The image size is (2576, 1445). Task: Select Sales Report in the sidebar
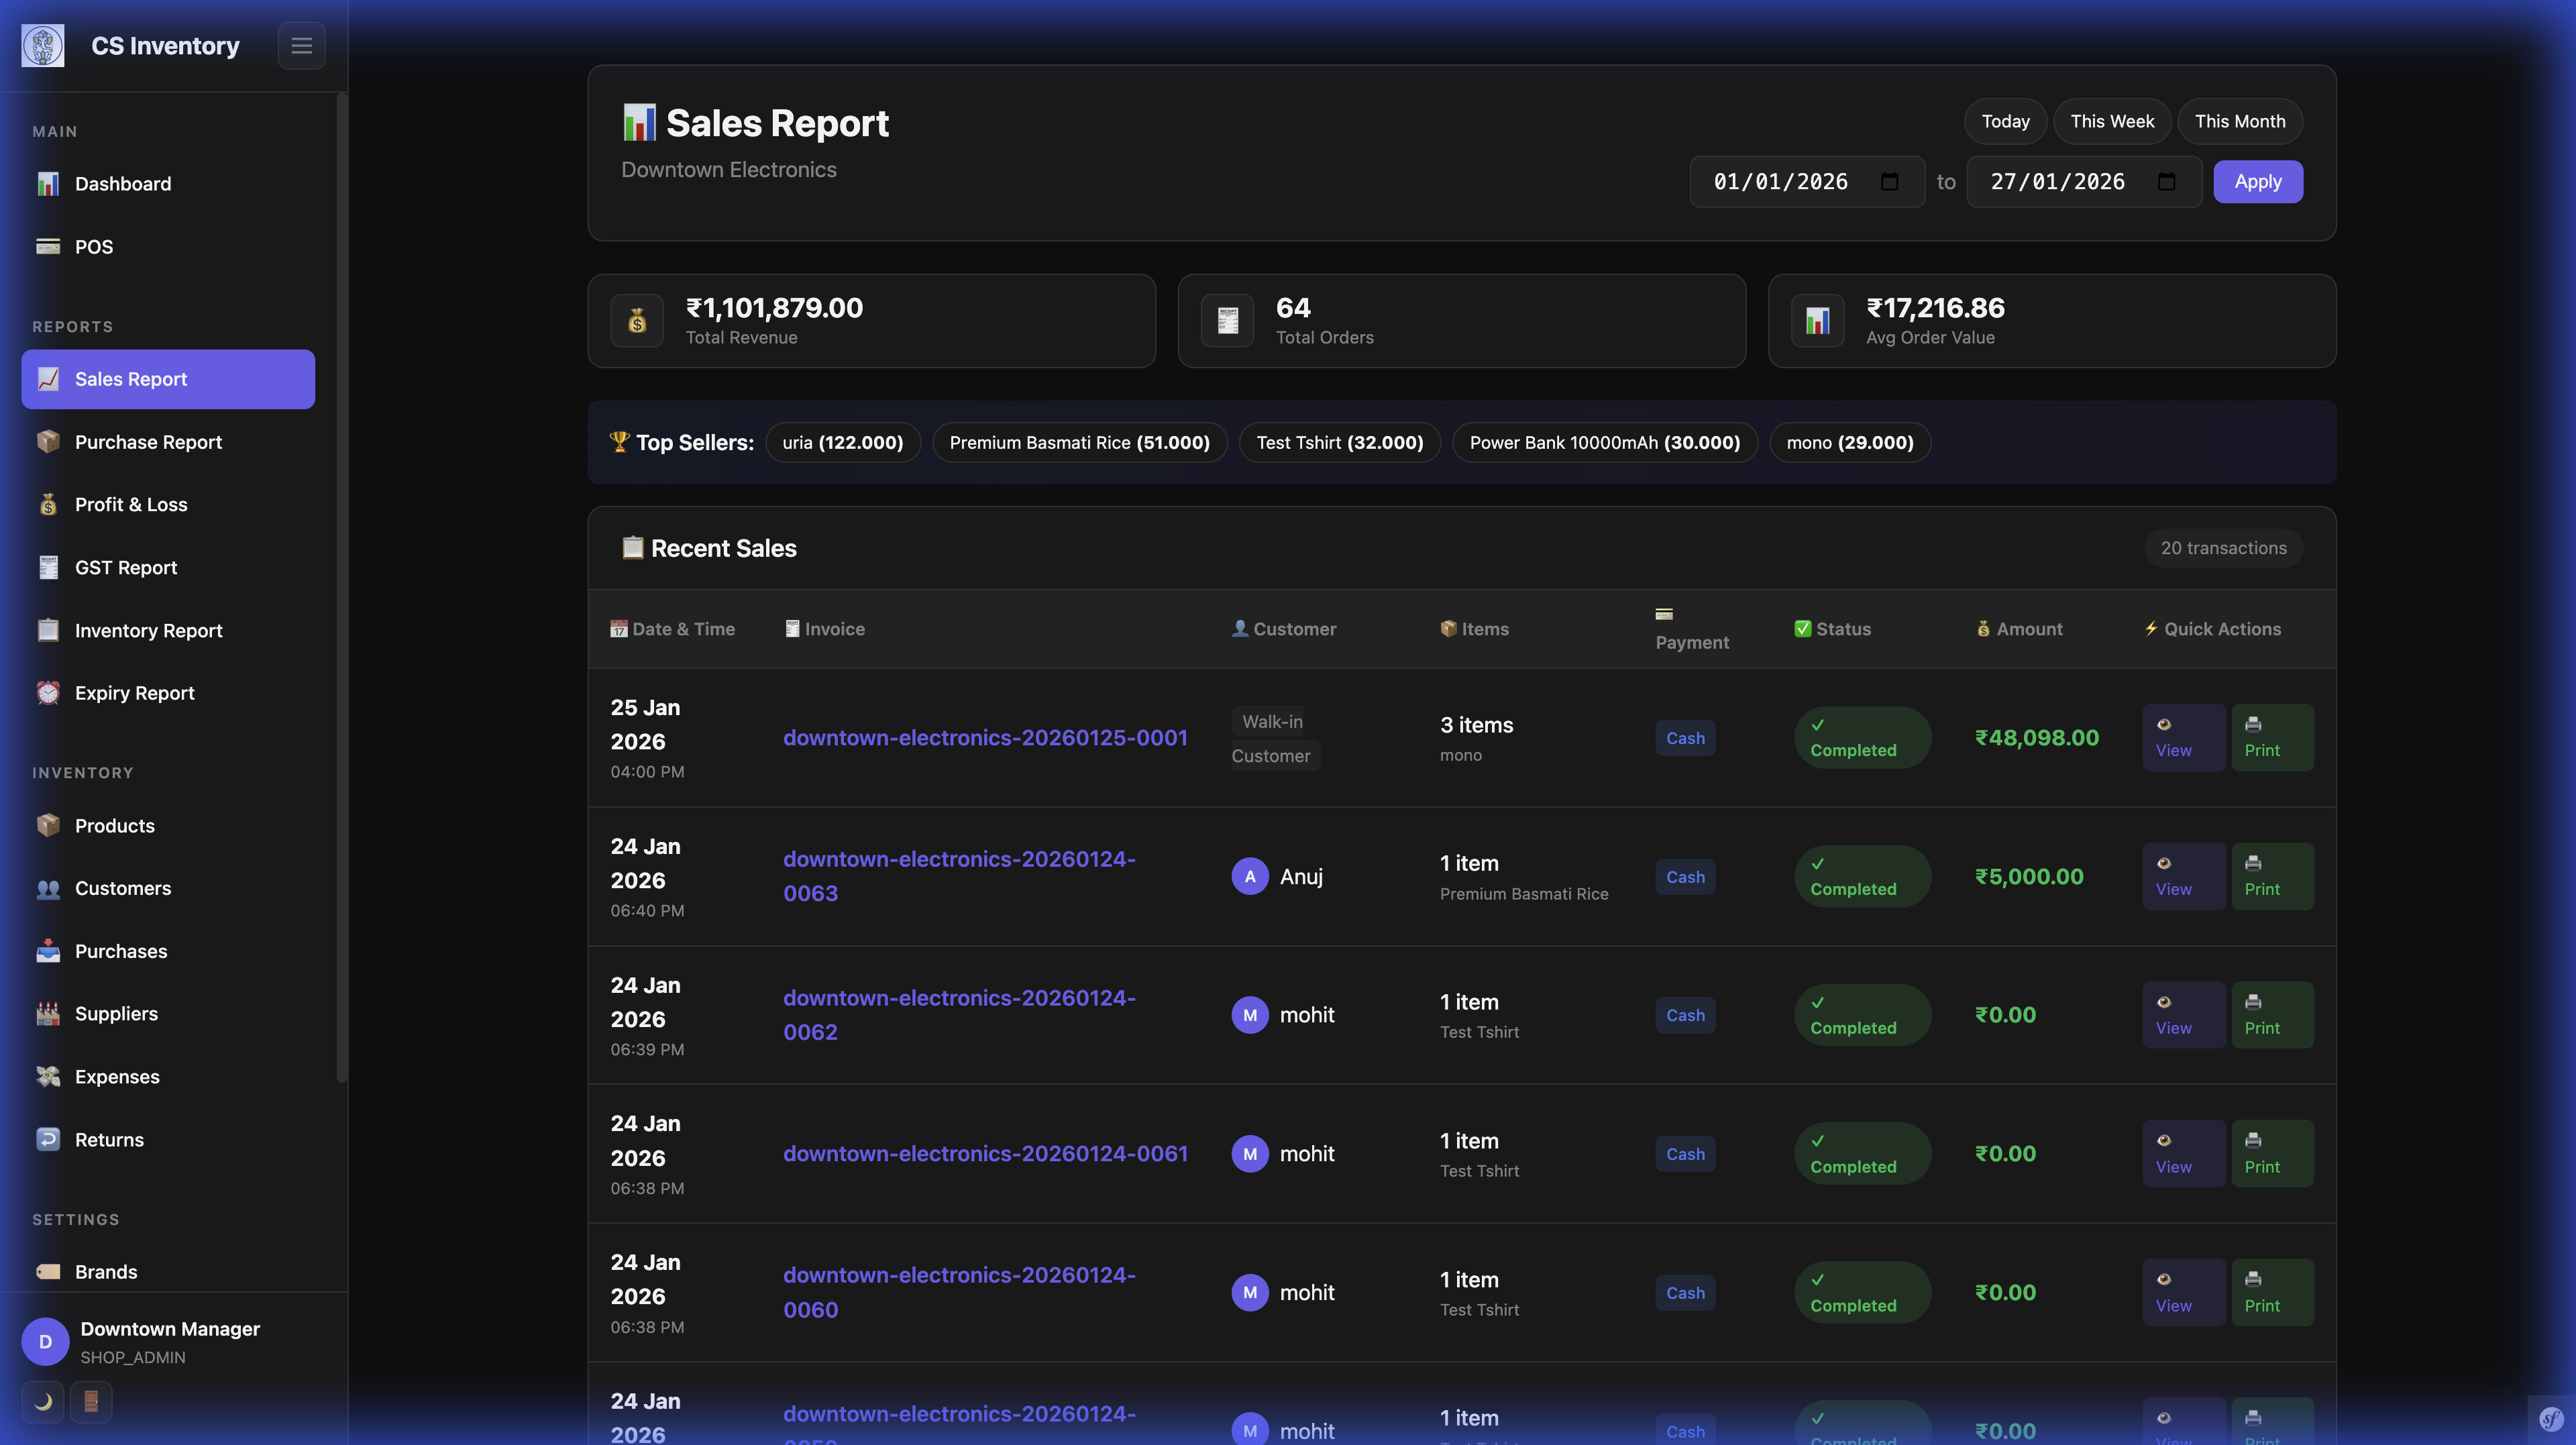pyautogui.click(x=168, y=379)
